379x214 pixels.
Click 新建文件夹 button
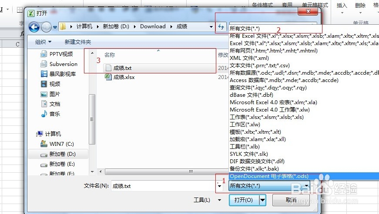point(78,42)
